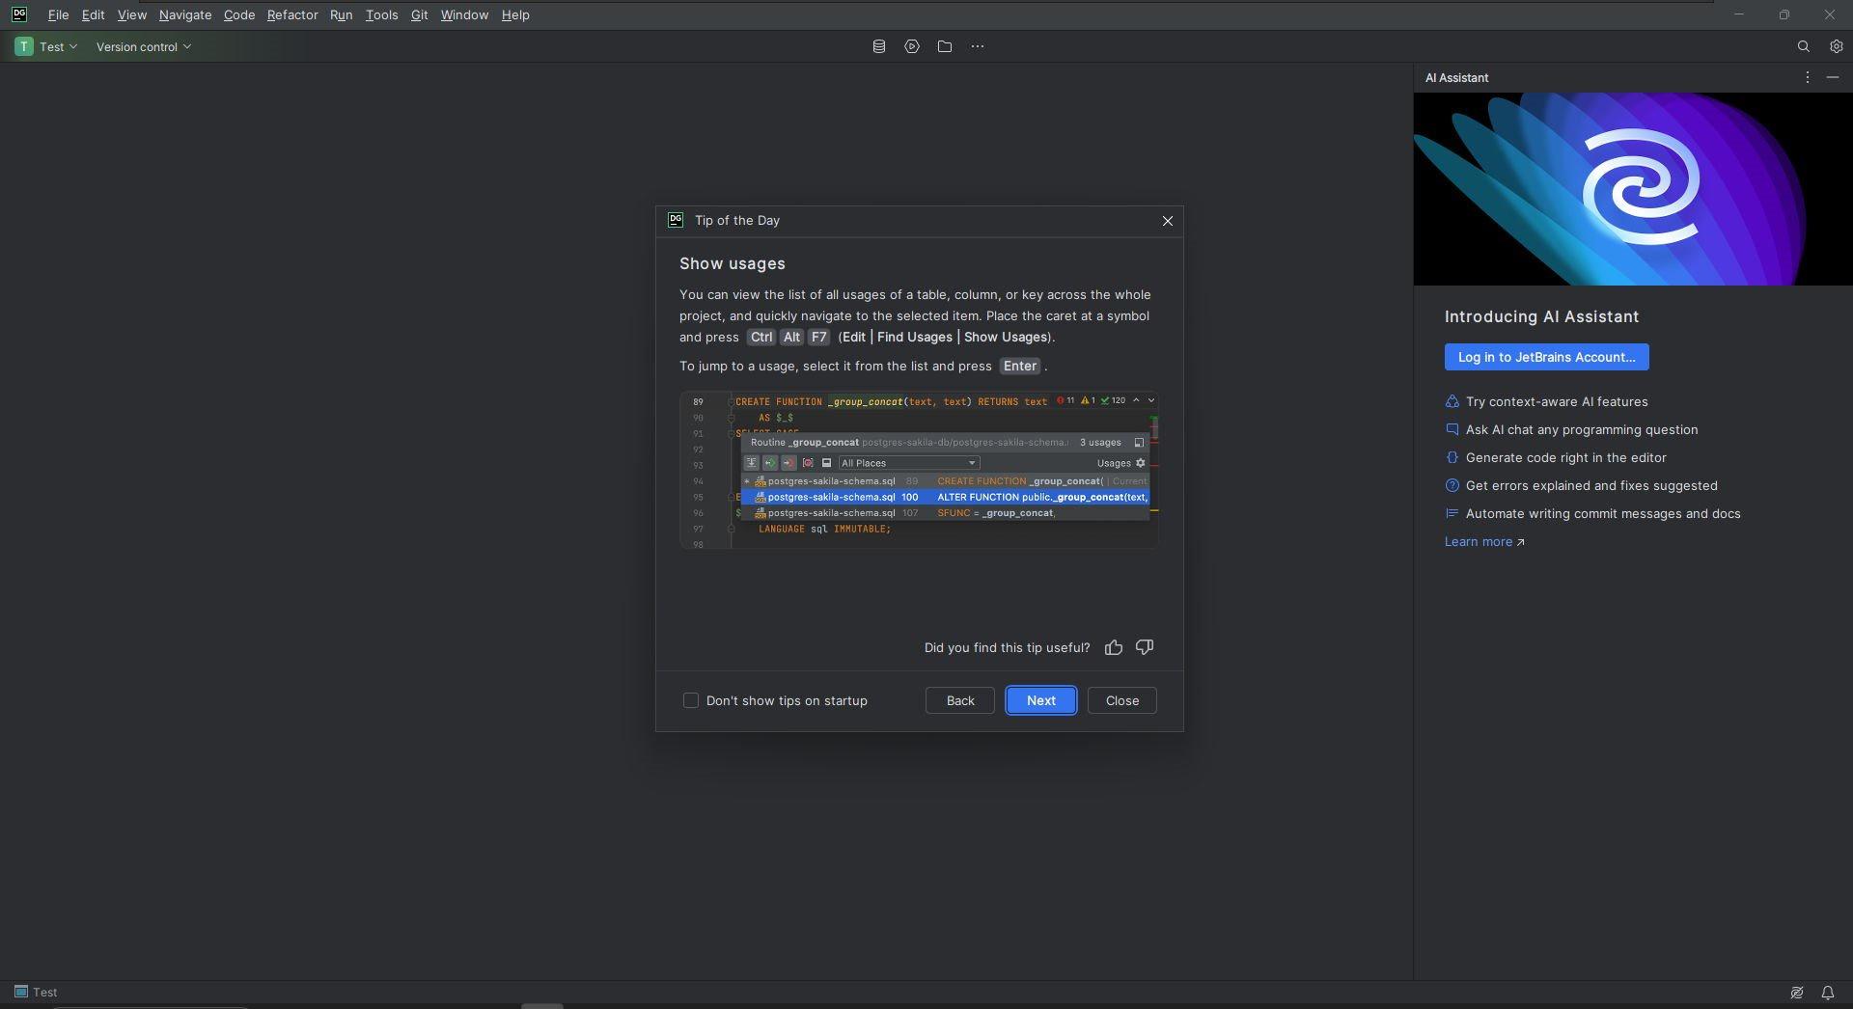This screenshot has height=1009, width=1853.
Task: Open notifications bell in status bar
Action: pos(1827,993)
